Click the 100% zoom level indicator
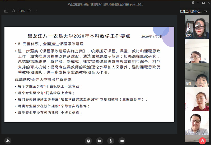211x145 pixels. (x=22, y=11)
